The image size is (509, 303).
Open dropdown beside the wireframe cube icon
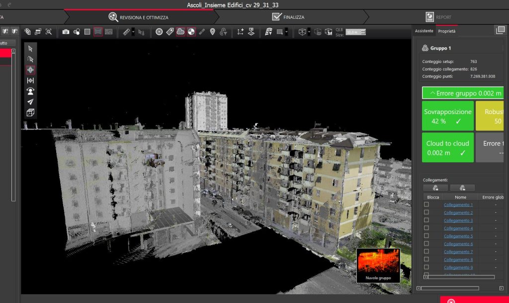[309, 32]
